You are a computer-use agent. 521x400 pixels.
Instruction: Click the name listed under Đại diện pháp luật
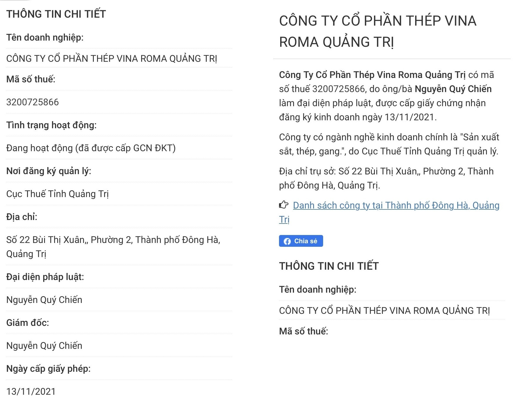tap(44, 300)
